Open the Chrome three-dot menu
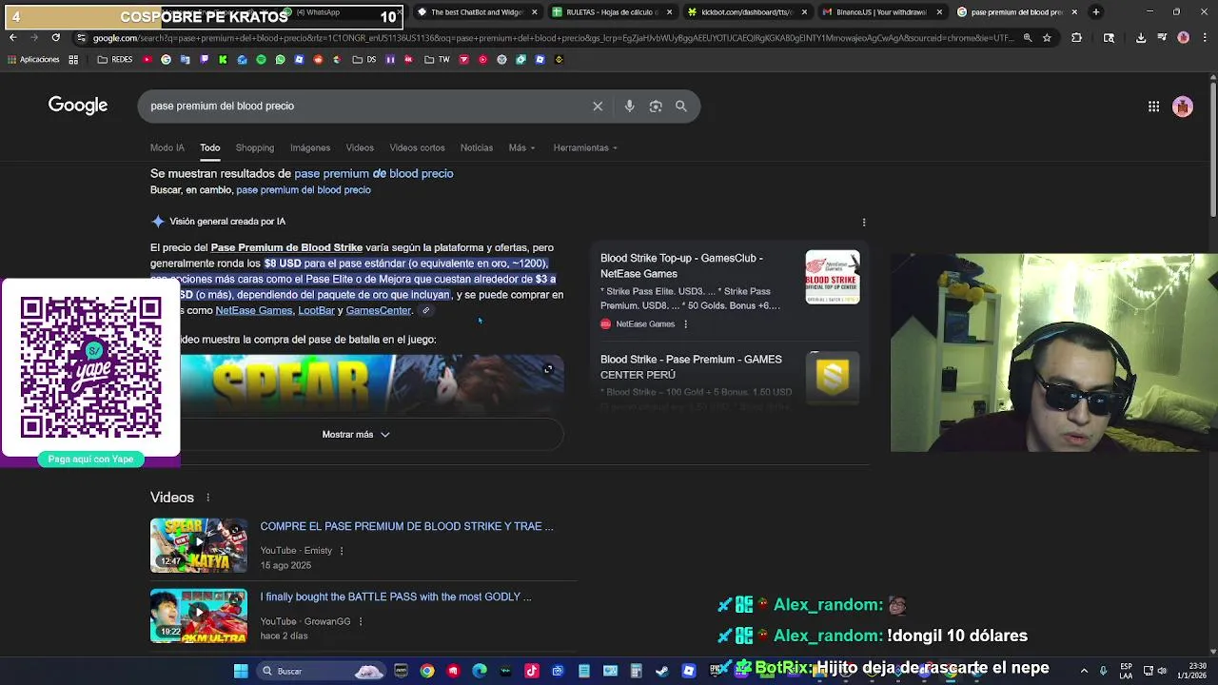 pos(1204,38)
